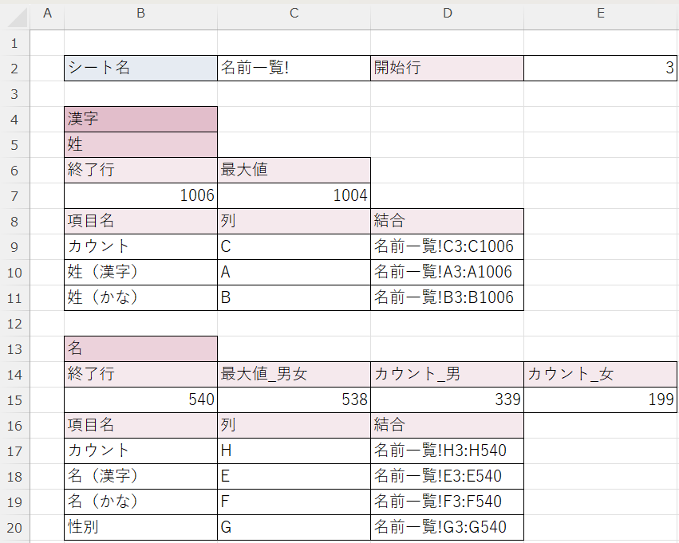The width and height of the screenshot is (679, 543).
Task: Select the cell with value 1006
Action: (140, 195)
